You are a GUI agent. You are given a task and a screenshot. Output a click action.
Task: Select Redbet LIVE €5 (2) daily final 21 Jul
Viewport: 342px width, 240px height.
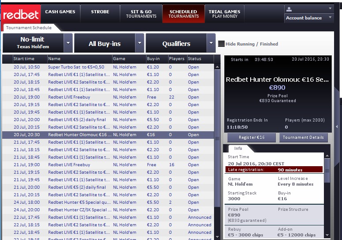[x=108, y=187]
